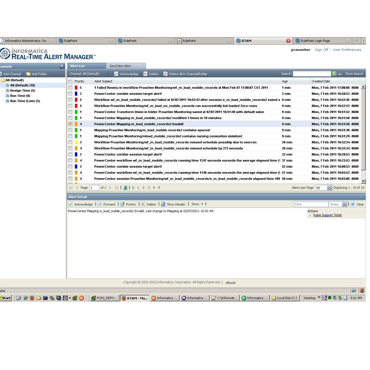
Task: Collapse the Channels side panel
Action: 62,66
